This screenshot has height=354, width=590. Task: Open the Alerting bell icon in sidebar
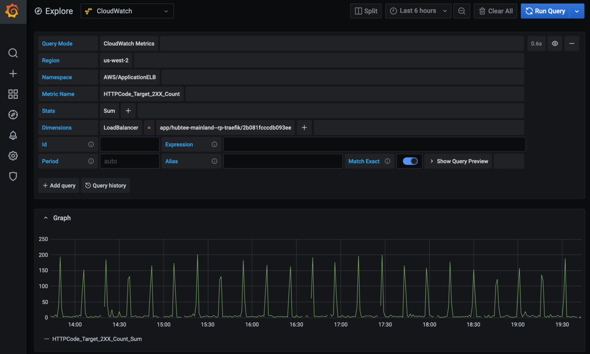13,135
